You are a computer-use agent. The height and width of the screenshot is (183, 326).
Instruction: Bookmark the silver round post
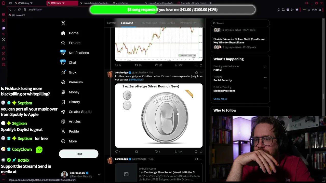click(x=196, y=151)
